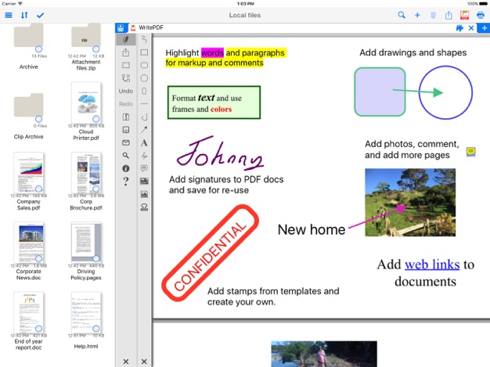Search local files with magnifier icon

[x=402, y=15]
